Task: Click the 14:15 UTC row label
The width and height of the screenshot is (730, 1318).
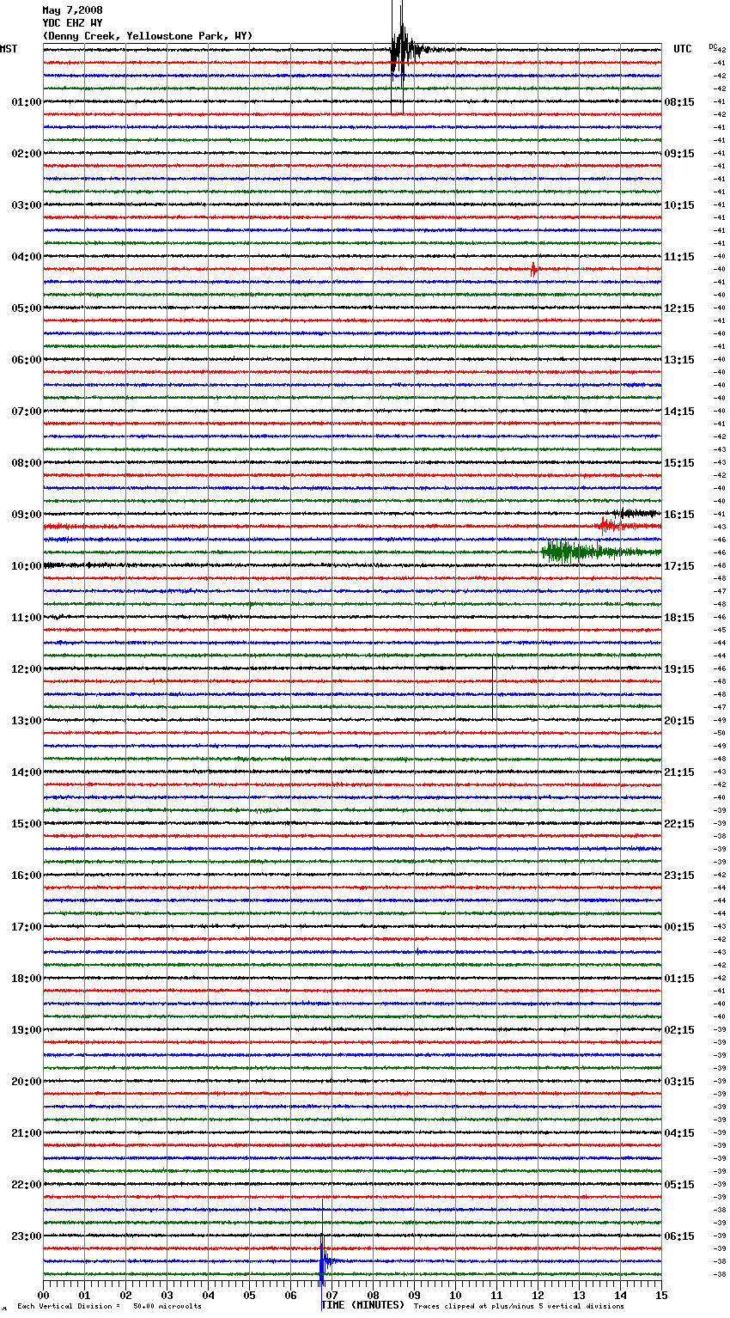Action: click(679, 412)
